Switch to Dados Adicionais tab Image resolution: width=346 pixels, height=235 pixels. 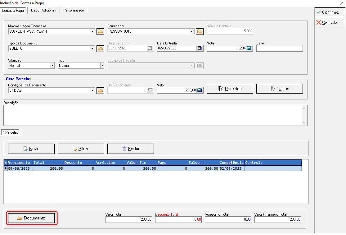pyautogui.click(x=44, y=10)
